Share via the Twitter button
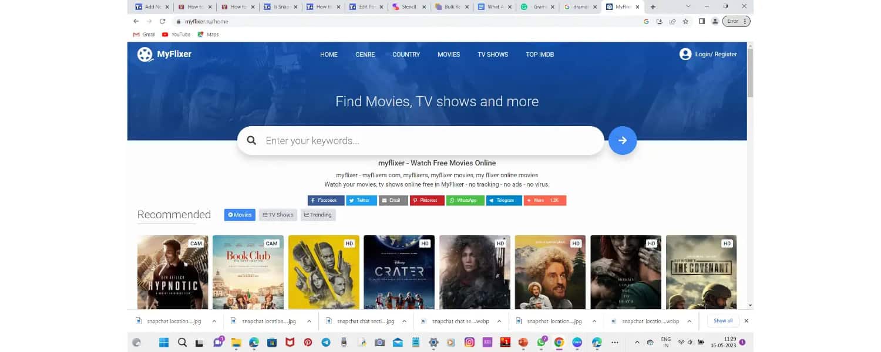 coord(361,201)
